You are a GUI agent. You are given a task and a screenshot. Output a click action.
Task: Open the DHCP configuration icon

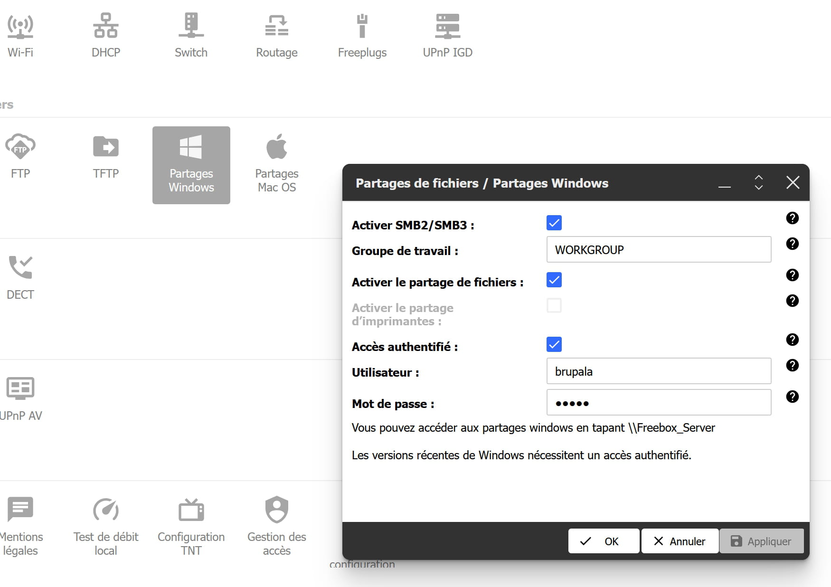coord(106,36)
